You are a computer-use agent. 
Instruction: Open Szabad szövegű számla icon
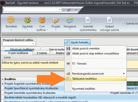[110, 20]
